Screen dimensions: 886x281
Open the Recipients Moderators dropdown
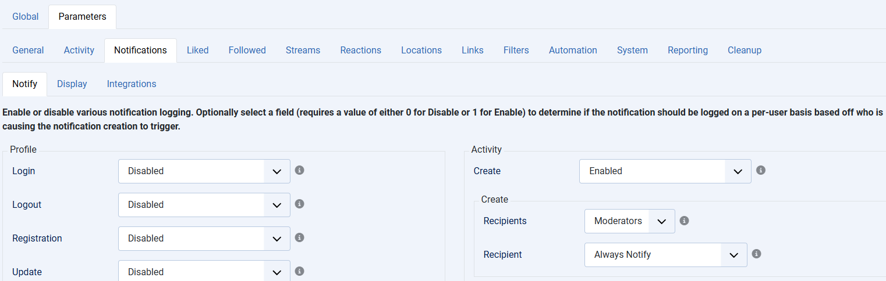[x=630, y=221]
